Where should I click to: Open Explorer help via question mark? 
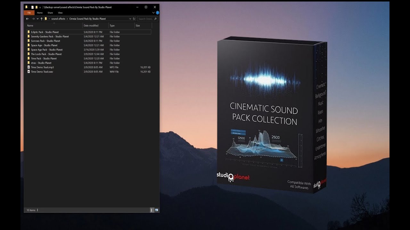[157, 13]
